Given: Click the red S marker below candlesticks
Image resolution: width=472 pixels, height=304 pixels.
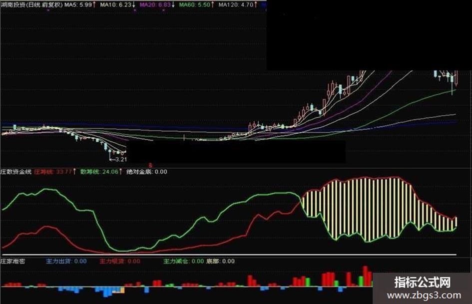Looking at the screenshot, I should pos(150,165).
